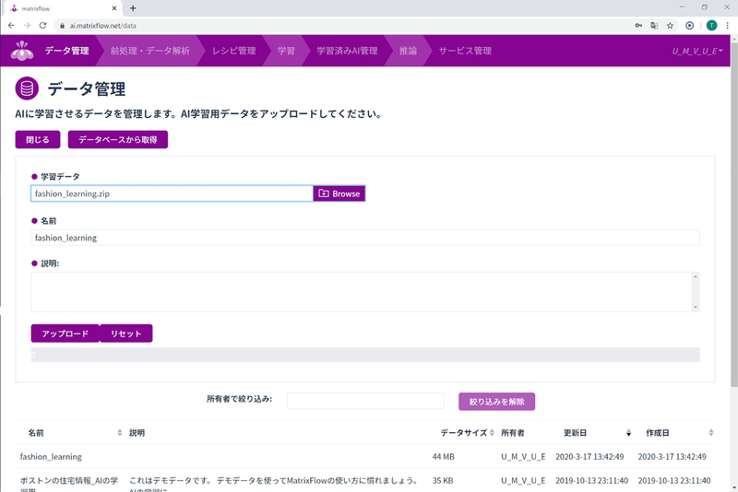738x492 pixels.
Task: Click the MatrixFlow logo icon in the header
Action: (x=21, y=51)
